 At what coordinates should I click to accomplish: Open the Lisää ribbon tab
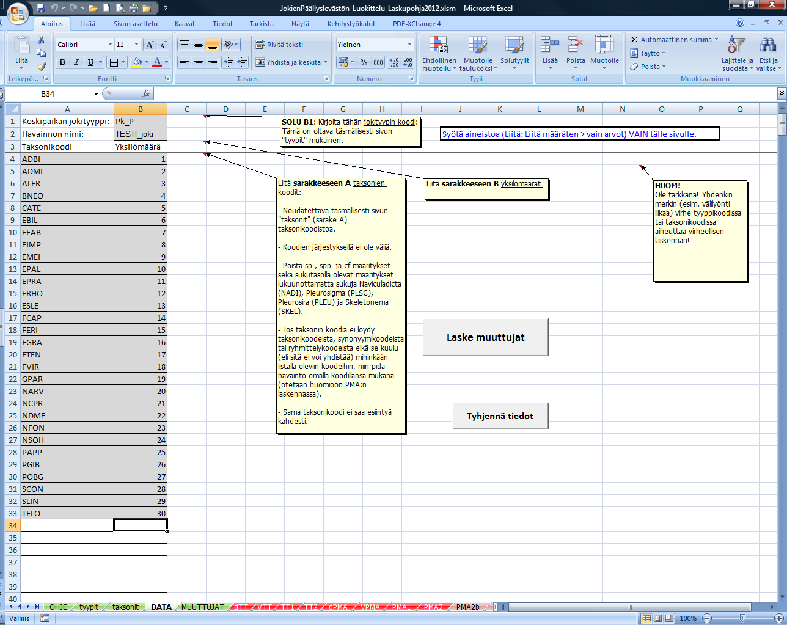tap(87, 24)
